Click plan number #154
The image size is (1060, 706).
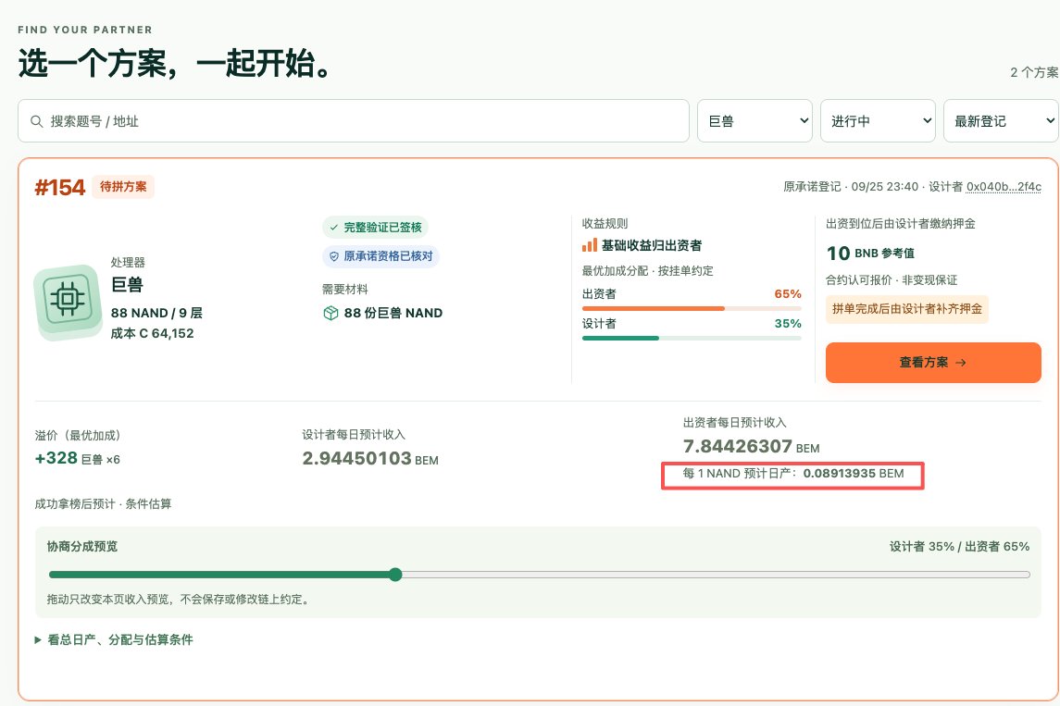coord(60,187)
